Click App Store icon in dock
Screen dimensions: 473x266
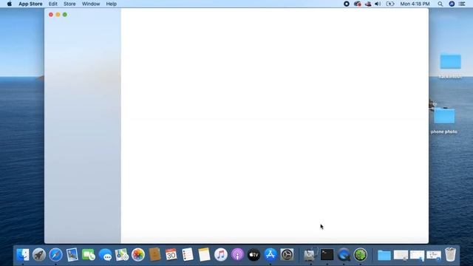point(270,255)
